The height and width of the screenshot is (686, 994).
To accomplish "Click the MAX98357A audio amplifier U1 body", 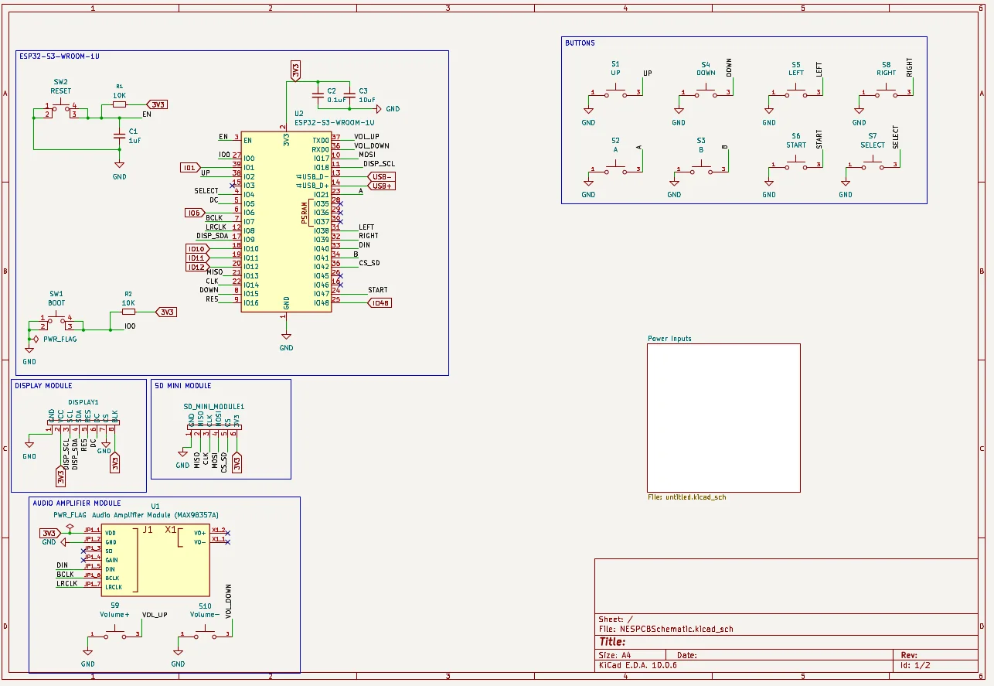I will pos(155,559).
